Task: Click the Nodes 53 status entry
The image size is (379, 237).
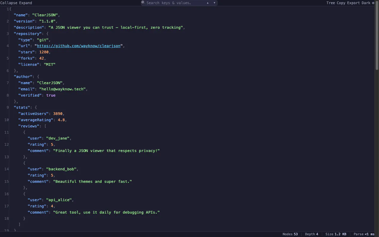Action: pos(290,234)
